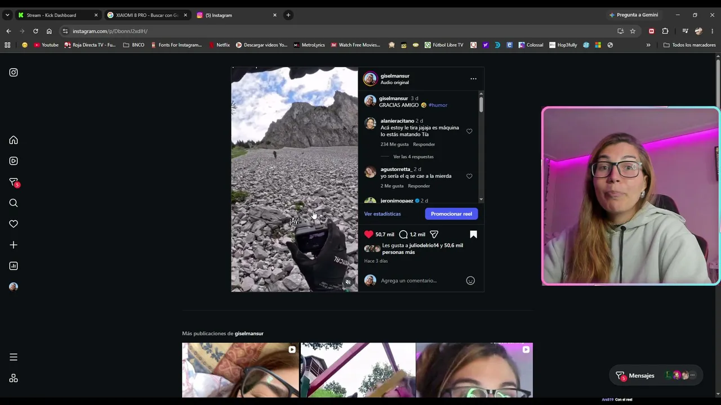Image resolution: width=721 pixels, height=405 pixels.
Task: Click the 'Agrega un comentario' field
Action: click(x=421, y=281)
